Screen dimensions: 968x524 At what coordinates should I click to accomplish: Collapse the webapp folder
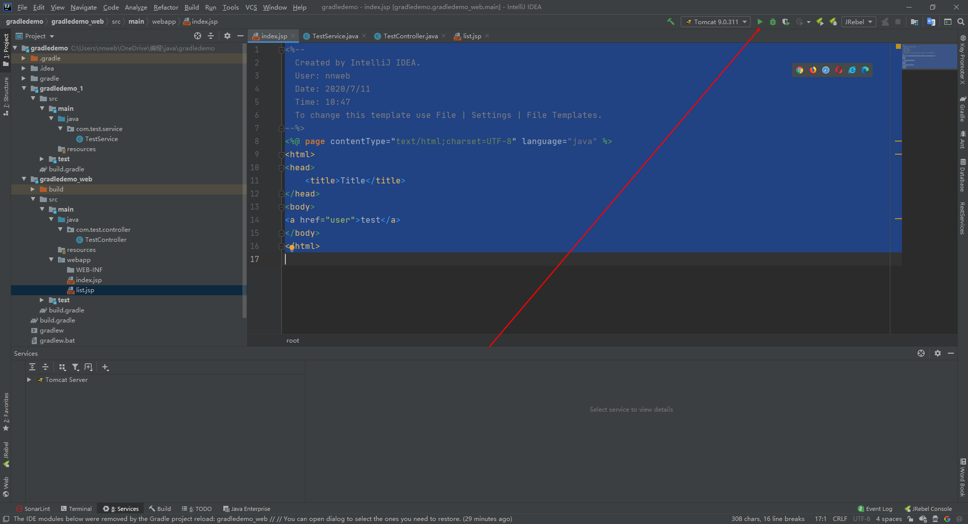tap(51, 259)
